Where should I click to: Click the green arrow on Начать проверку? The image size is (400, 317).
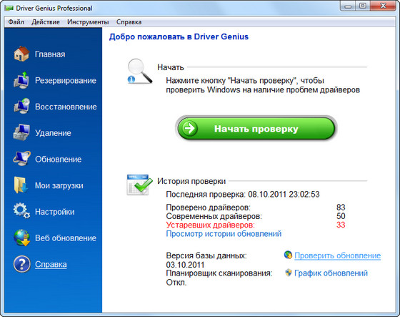189,128
